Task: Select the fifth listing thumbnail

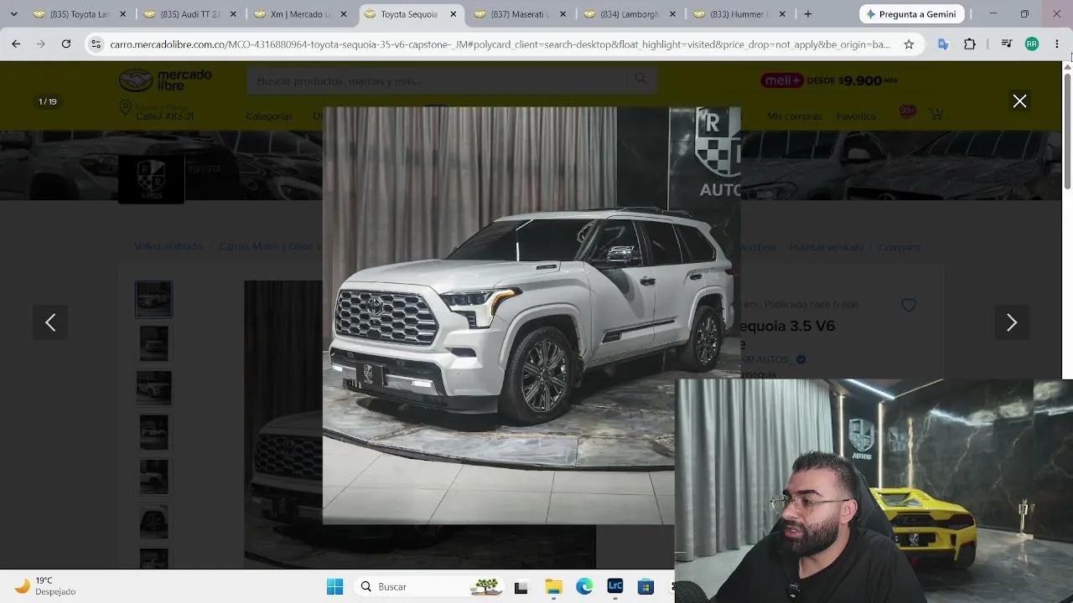Action: pyautogui.click(x=153, y=477)
